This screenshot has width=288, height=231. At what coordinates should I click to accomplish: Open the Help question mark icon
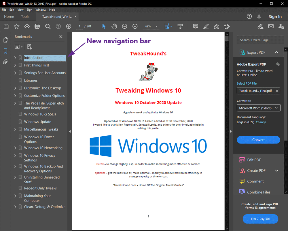tap(249, 16)
